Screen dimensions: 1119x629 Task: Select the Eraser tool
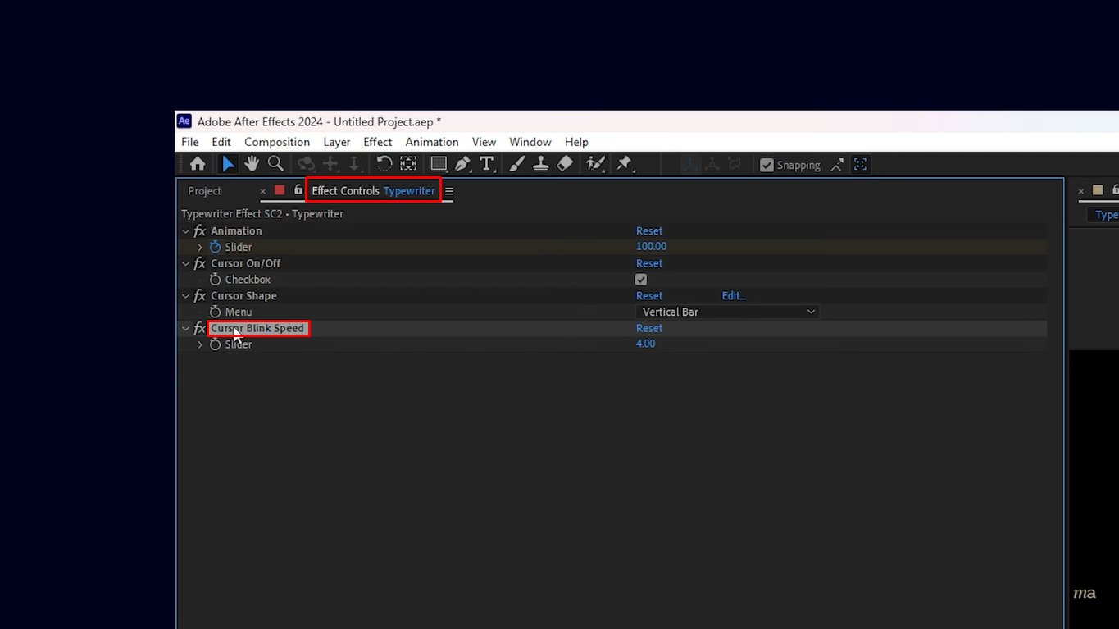564,163
